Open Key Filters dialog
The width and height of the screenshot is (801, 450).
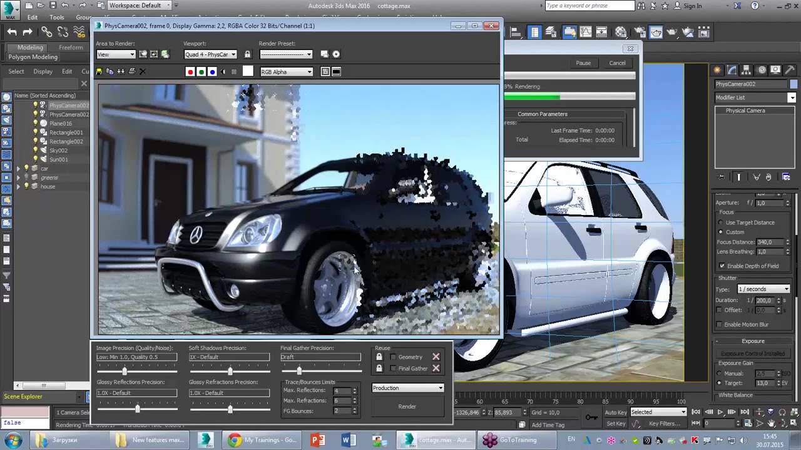point(665,424)
